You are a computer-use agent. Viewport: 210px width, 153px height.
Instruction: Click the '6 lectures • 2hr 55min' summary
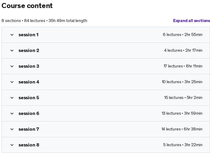(183, 35)
